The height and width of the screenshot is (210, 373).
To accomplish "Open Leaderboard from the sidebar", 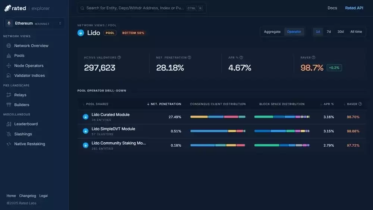I will click(26, 124).
